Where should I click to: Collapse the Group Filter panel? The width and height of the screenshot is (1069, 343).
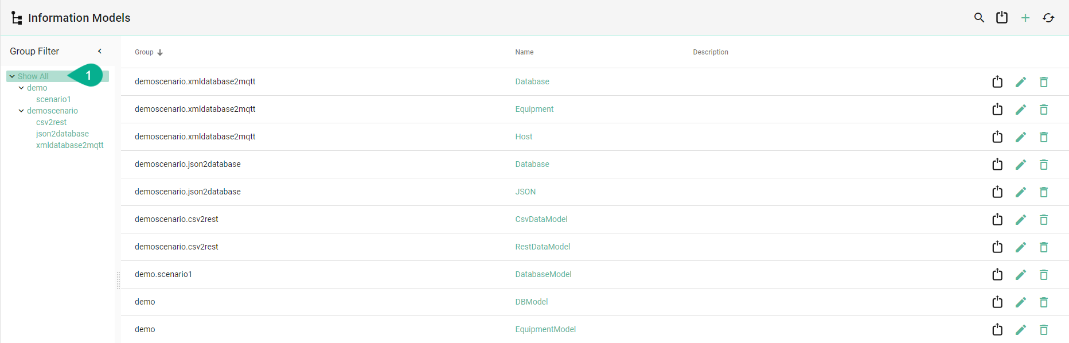coord(100,51)
